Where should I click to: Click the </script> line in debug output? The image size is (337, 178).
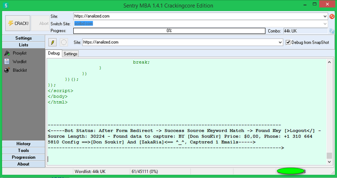click(60, 91)
